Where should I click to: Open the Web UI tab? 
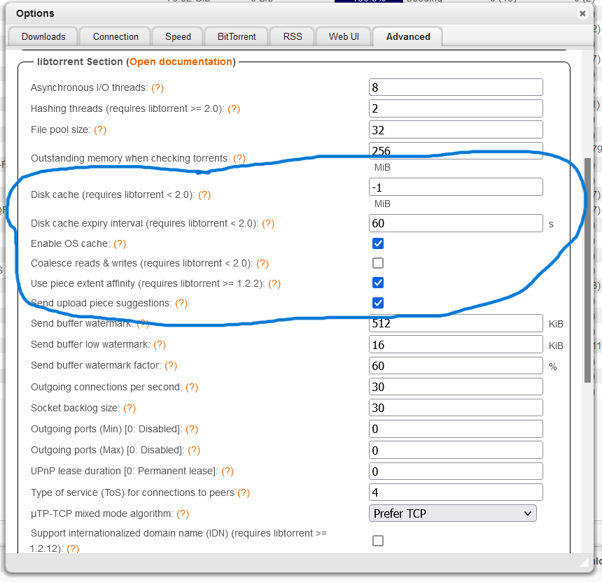pyautogui.click(x=343, y=36)
